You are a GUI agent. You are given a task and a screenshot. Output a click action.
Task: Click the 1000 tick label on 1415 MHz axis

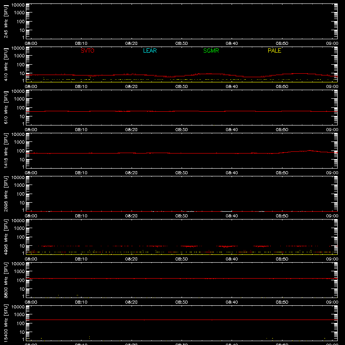coord(19,142)
